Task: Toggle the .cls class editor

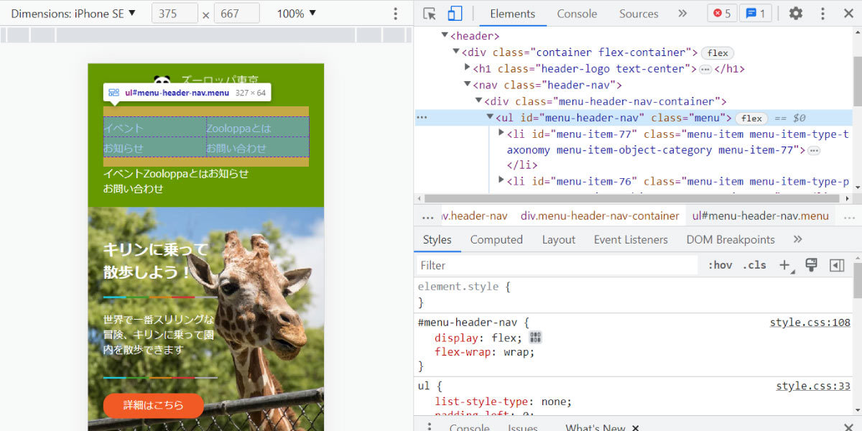Action: pyautogui.click(x=754, y=265)
